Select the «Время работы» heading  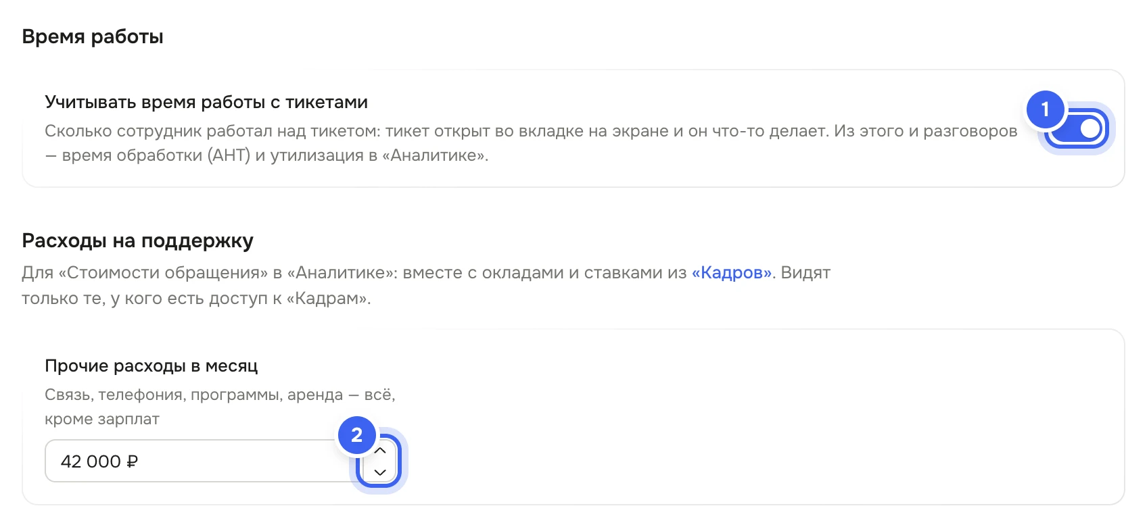pos(93,36)
